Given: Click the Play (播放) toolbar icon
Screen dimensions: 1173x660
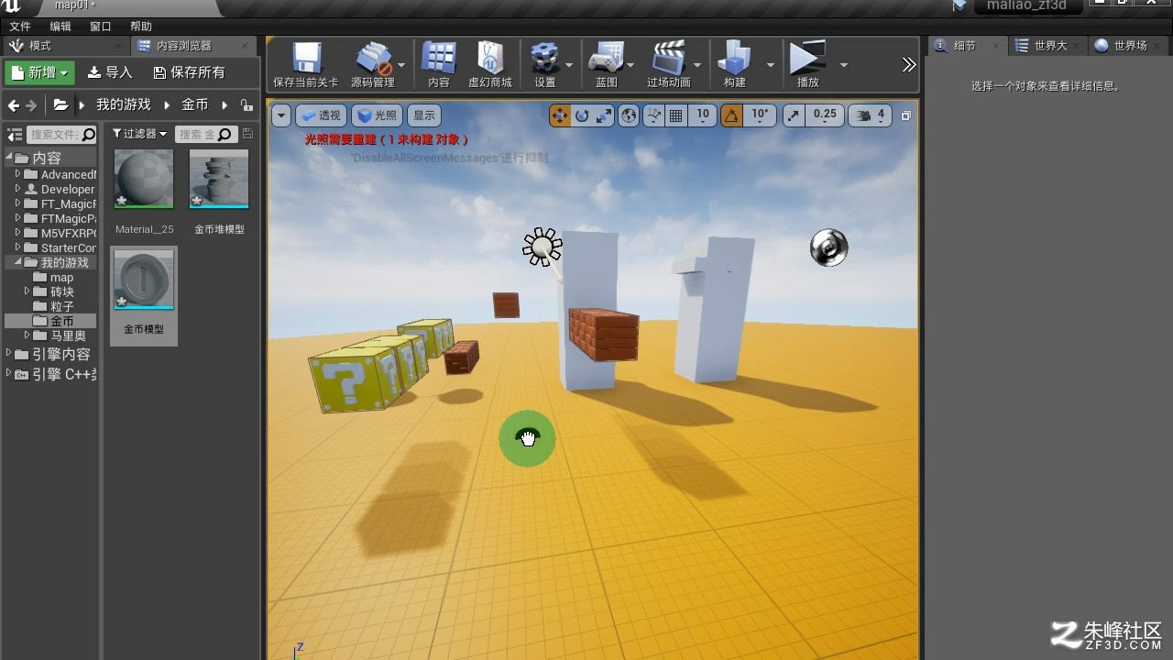Looking at the screenshot, I should point(807,65).
